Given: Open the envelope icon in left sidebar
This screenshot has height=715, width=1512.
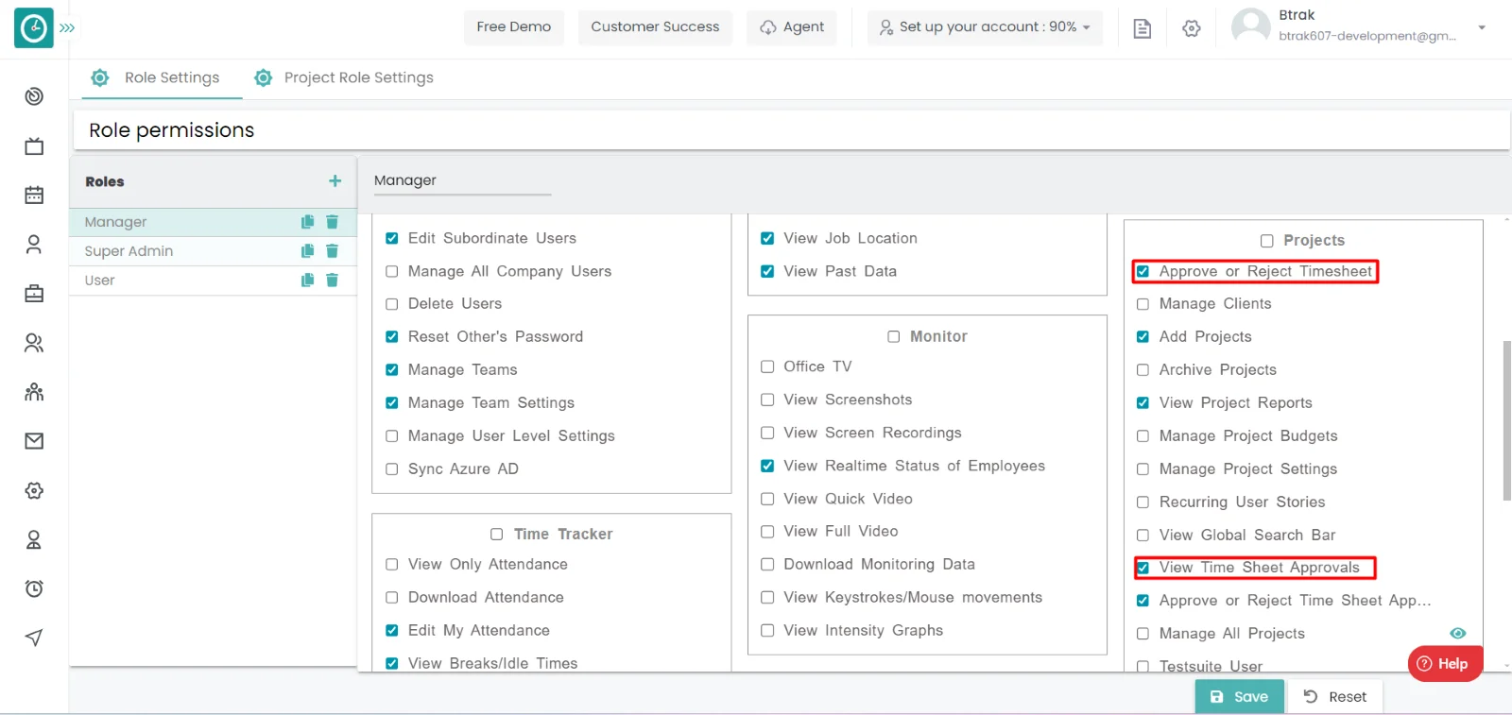Looking at the screenshot, I should point(34,441).
